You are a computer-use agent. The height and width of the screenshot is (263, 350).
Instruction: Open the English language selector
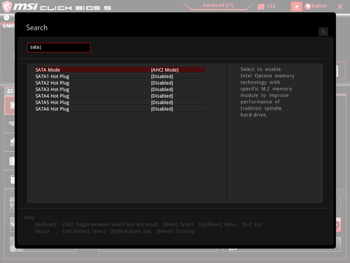(x=316, y=6)
